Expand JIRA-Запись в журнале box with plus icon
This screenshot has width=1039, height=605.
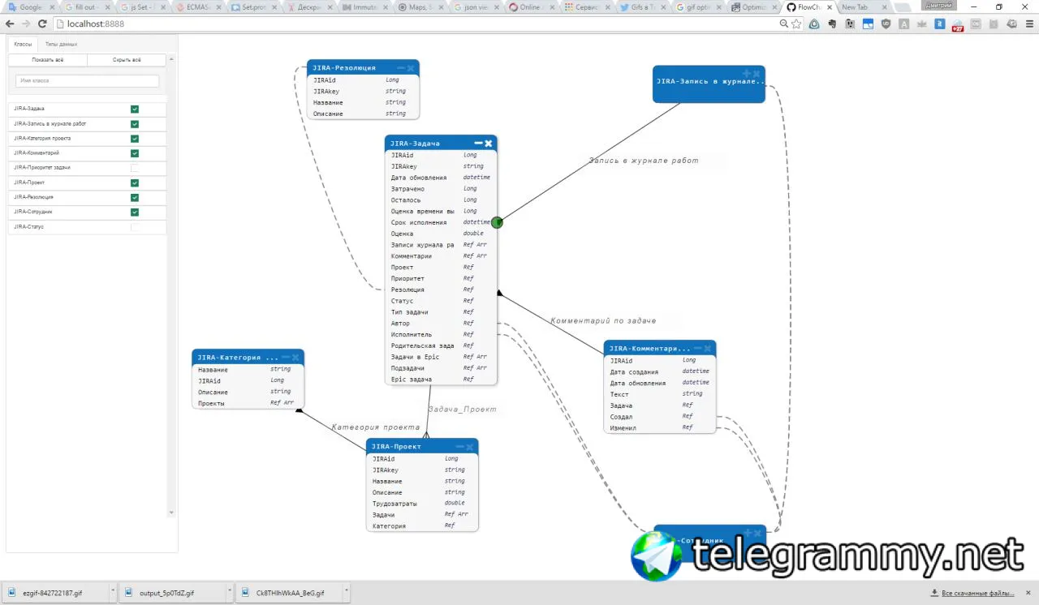[747, 74]
